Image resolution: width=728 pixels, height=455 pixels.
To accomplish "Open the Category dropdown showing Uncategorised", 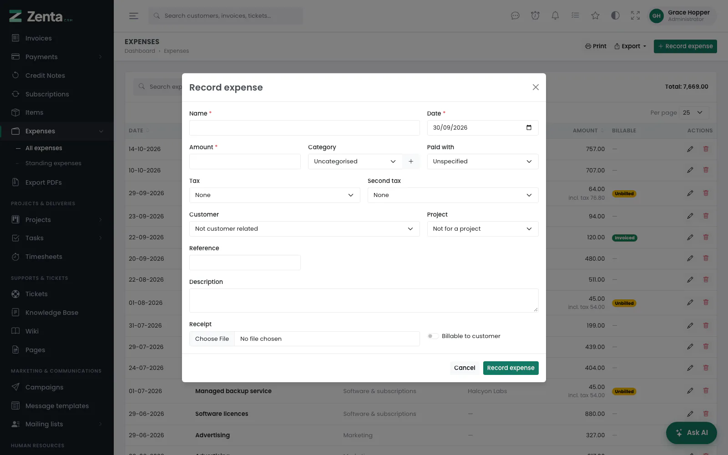I will pyautogui.click(x=355, y=162).
